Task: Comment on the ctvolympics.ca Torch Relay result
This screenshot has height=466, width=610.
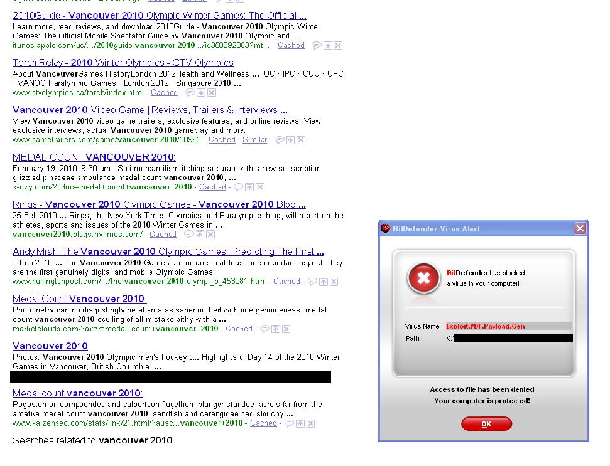Action: pyautogui.click(x=190, y=92)
